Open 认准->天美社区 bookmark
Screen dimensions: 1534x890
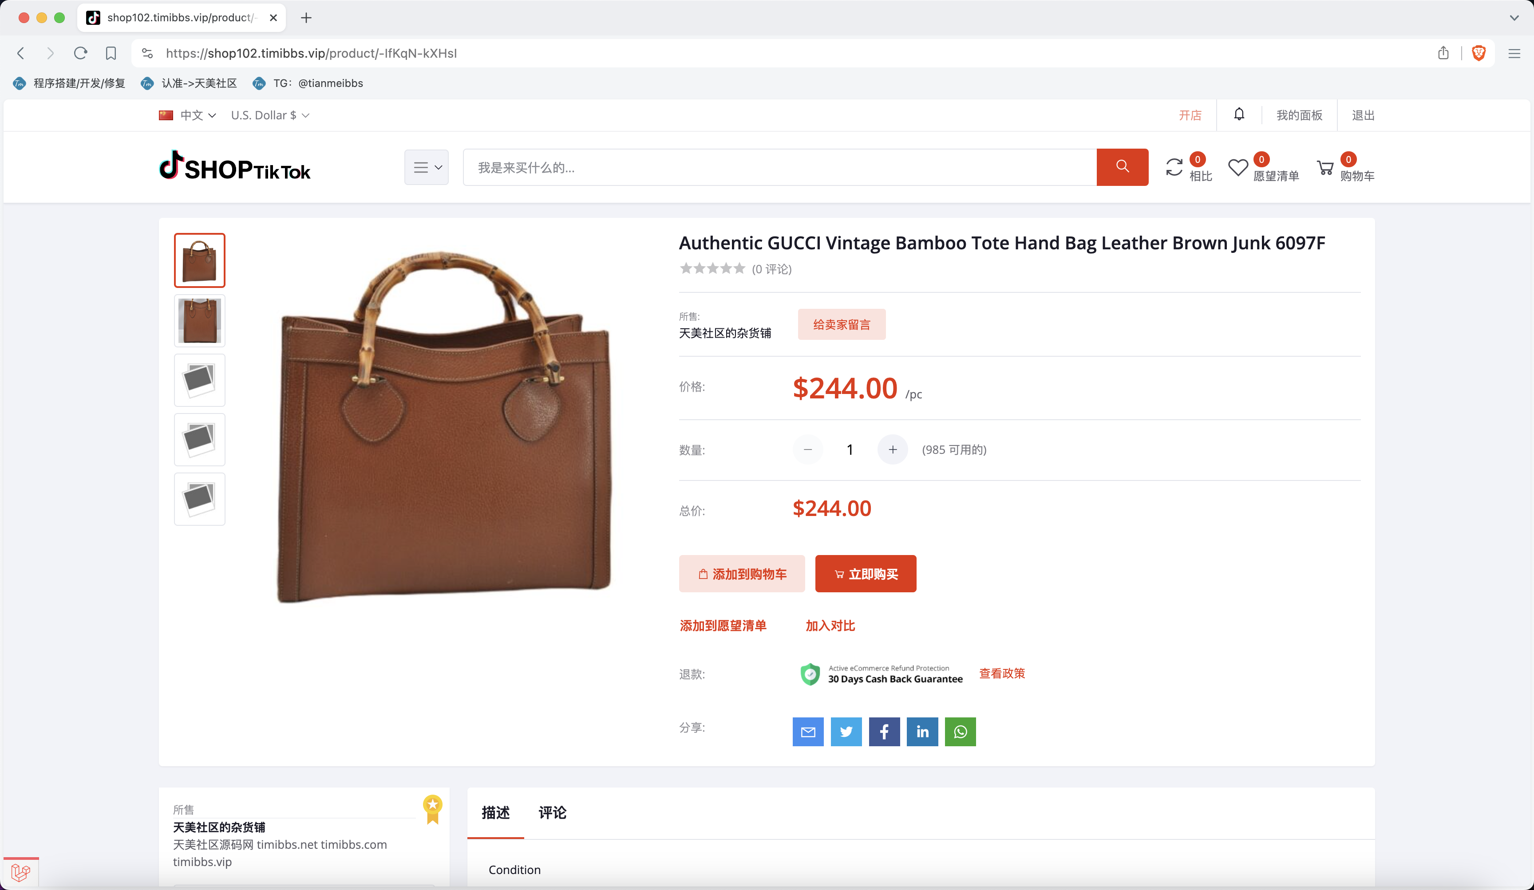[189, 83]
